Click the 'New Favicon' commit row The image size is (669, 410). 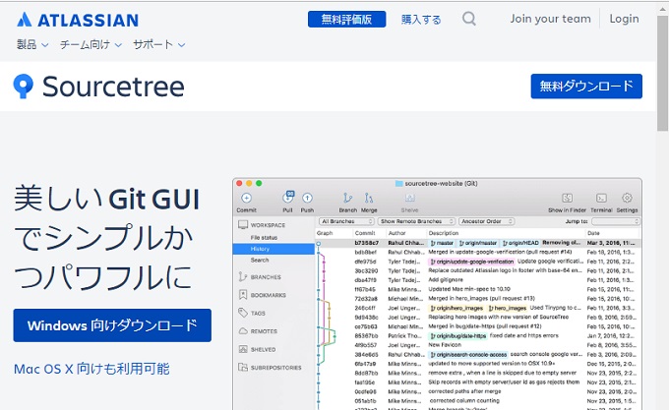pos(478,345)
